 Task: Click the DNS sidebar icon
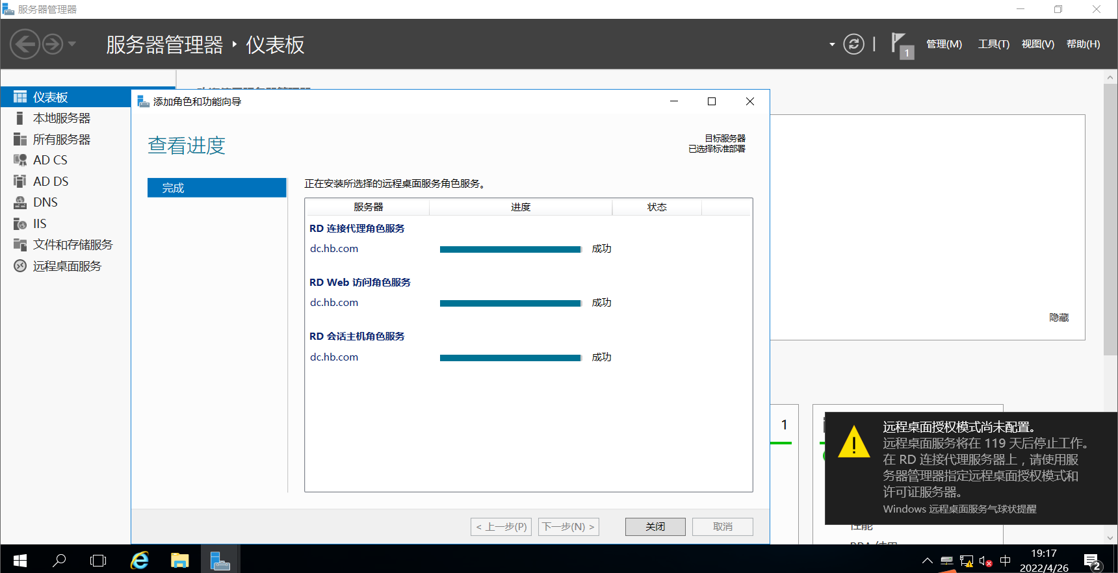(x=20, y=203)
